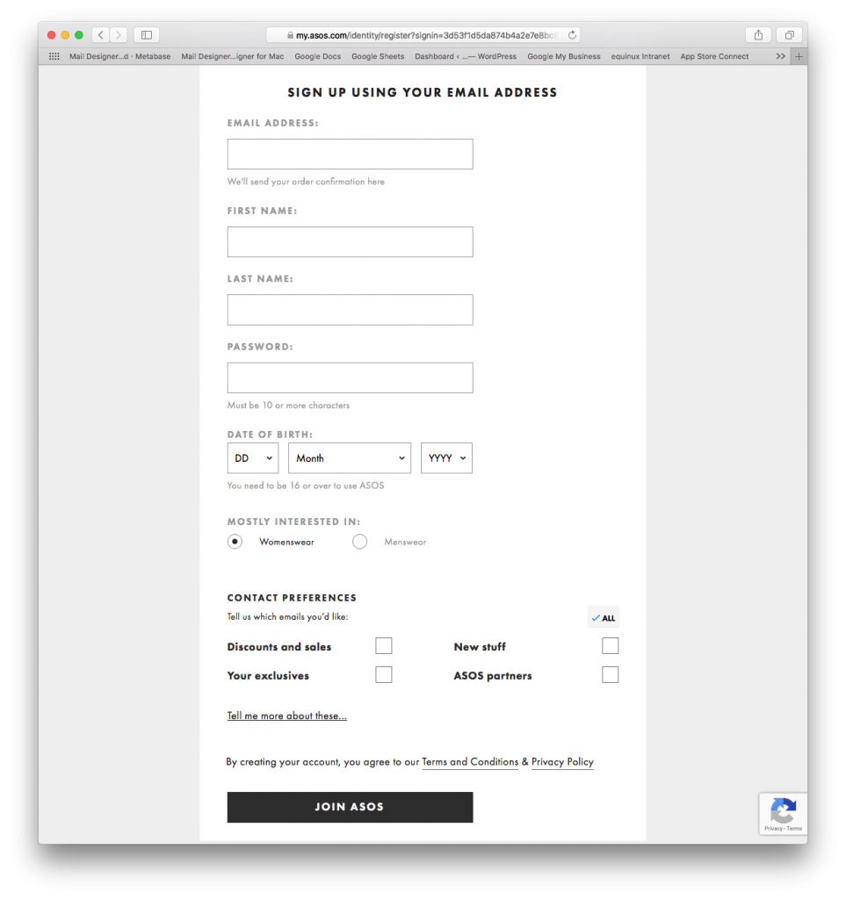Screen dimensions: 846x899
Task: Go forward using Safari forward arrow
Action: click(x=119, y=35)
